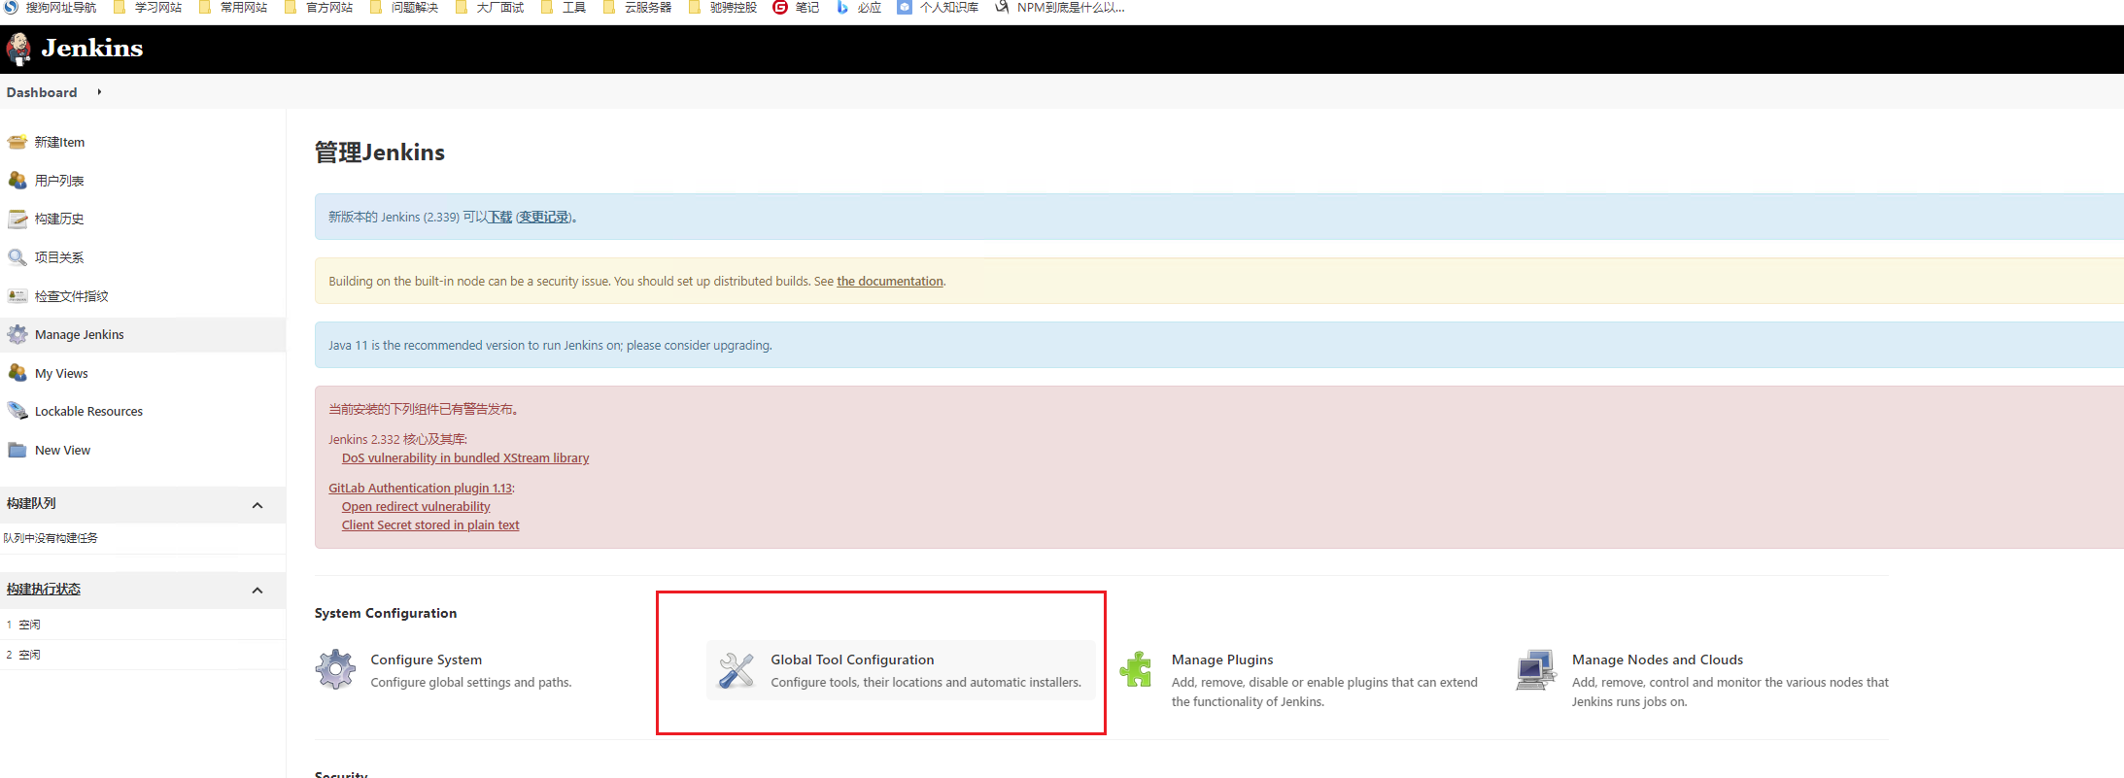This screenshot has width=2124, height=778.
Task: Collapse the 构建队列 panel
Action: (x=257, y=505)
